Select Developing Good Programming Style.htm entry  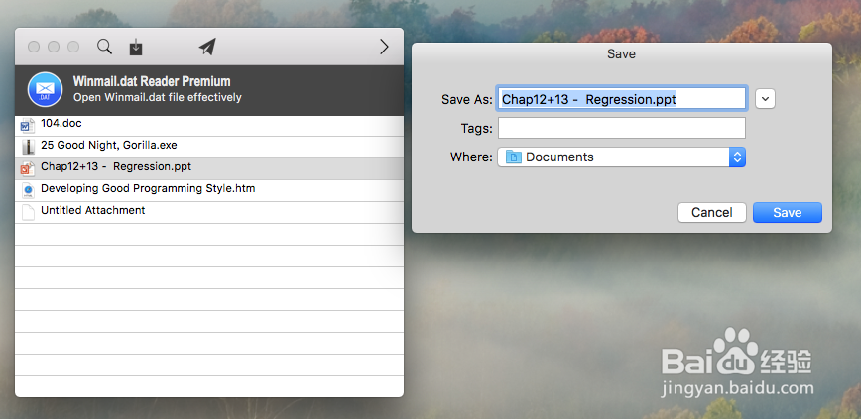209,191
